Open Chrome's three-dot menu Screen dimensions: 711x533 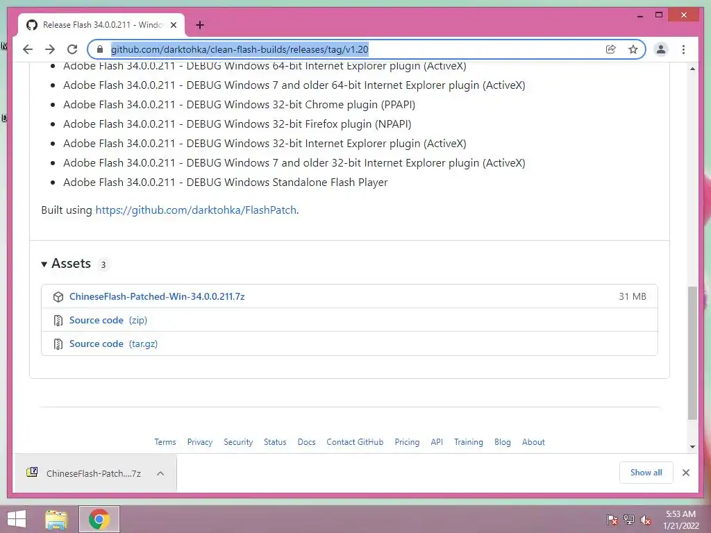pos(683,49)
